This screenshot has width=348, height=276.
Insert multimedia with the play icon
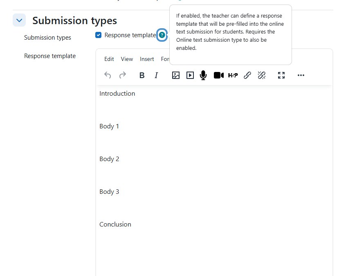pyautogui.click(x=190, y=75)
